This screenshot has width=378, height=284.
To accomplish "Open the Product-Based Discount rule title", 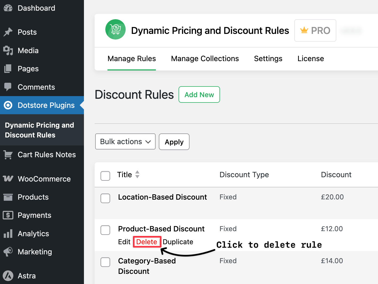I will (161, 229).
